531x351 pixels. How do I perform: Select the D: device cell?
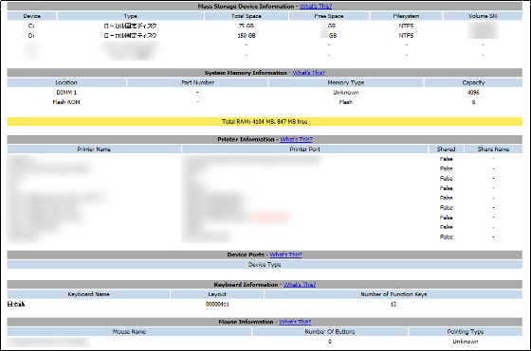31,35
